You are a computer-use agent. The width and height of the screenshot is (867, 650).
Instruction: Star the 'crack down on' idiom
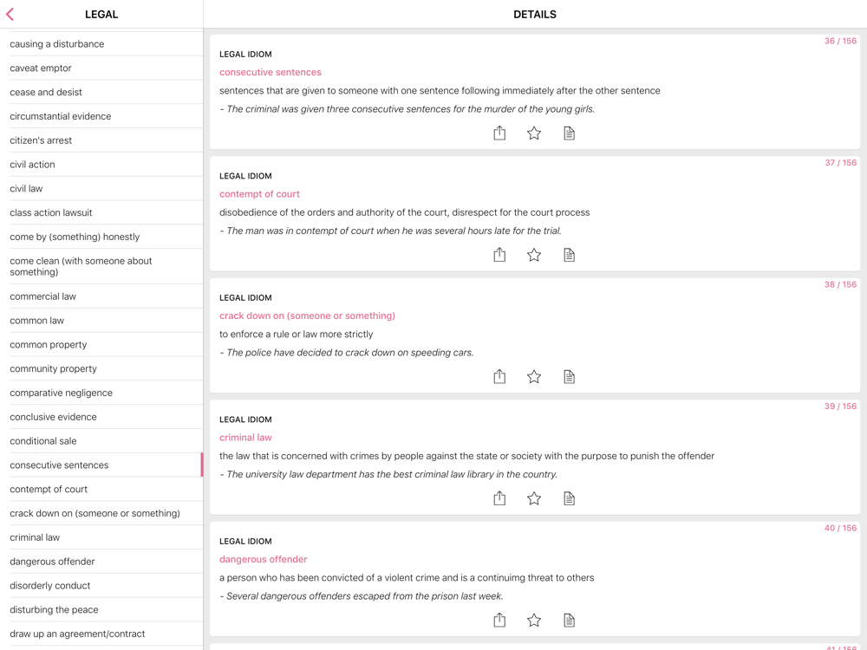[x=534, y=376]
